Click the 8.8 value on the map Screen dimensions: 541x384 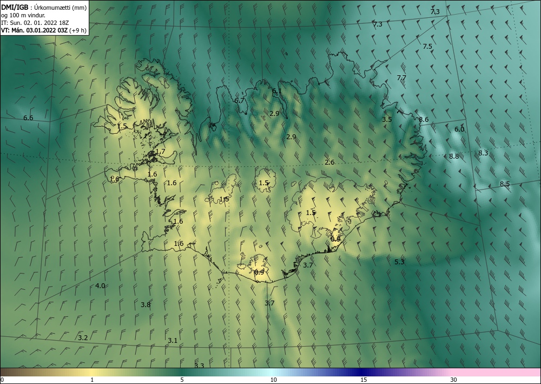454,157
